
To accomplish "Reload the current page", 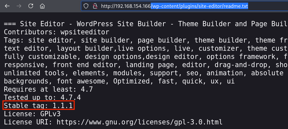I will (31, 6).
